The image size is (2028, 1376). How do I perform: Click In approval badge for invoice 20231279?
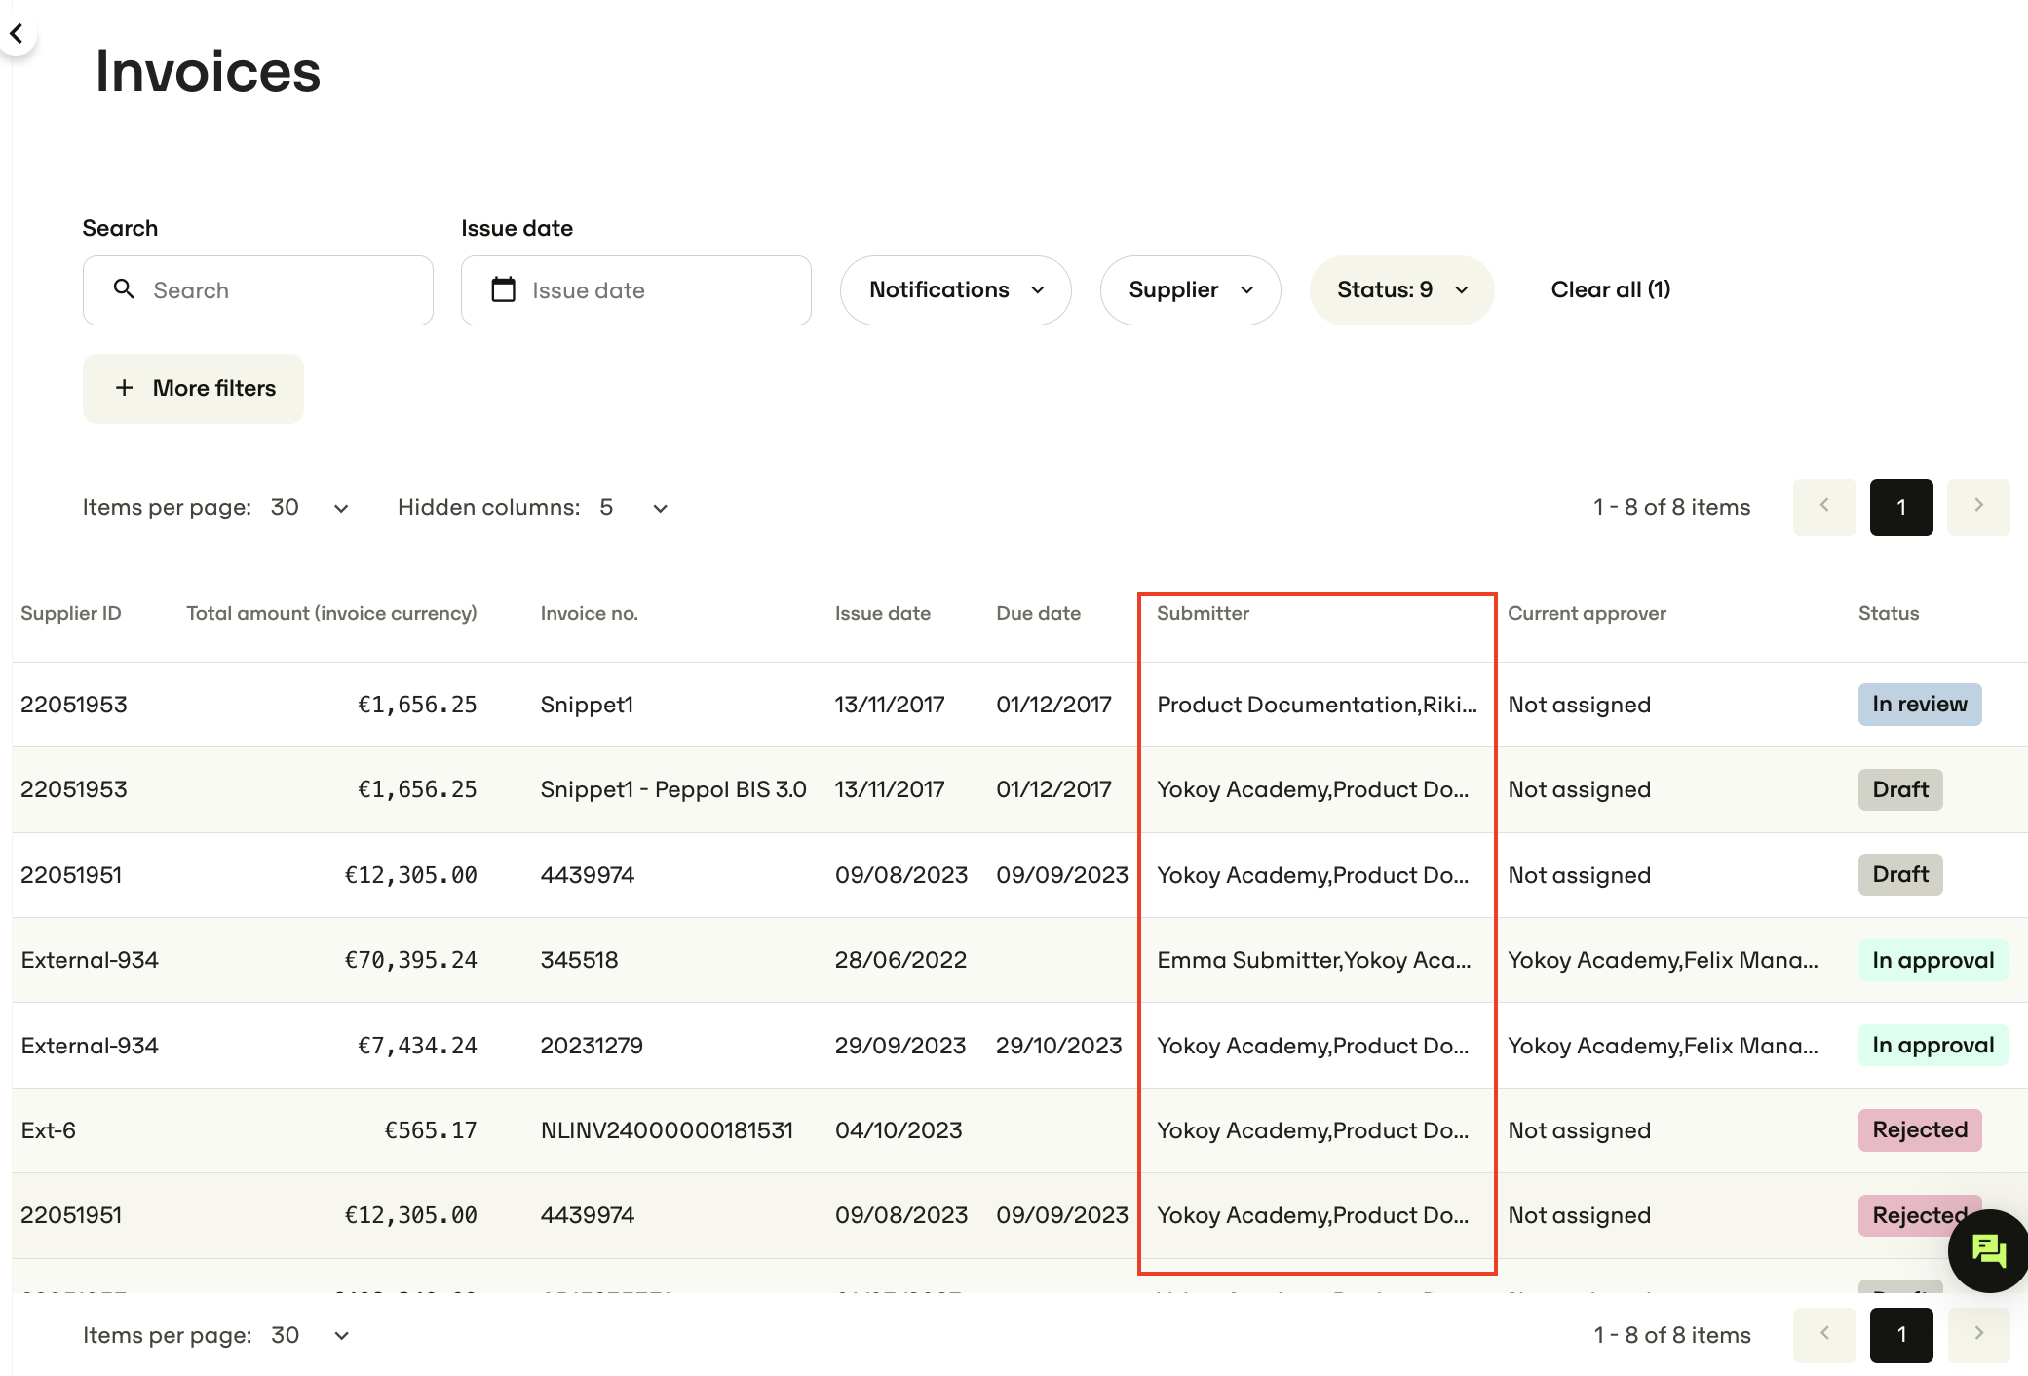tap(1932, 1045)
